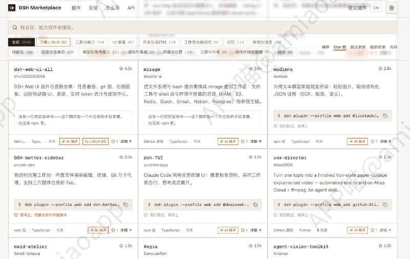Filter by 主题与外观 95
Viewport: 410px width, 259px height.
click(213, 52)
